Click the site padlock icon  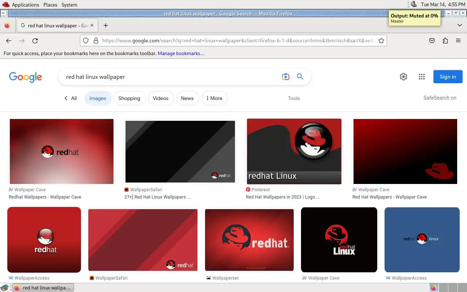(x=96, y=41)
